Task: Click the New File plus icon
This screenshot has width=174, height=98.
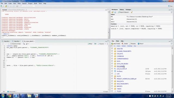Action: pos(1,6)
